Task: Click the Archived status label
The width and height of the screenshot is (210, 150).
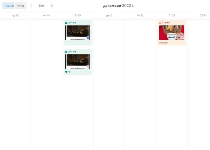Action: (163, 43)
